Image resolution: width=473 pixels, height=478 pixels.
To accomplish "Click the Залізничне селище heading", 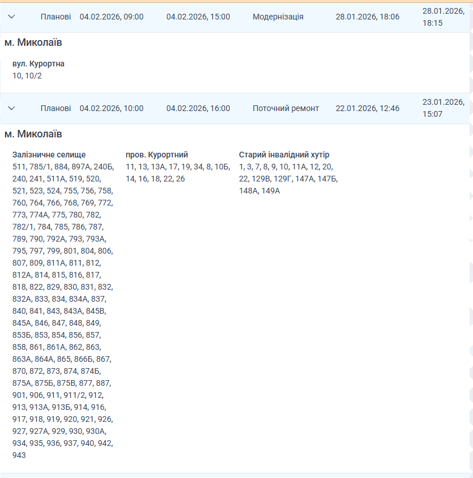I will (49, 155).
